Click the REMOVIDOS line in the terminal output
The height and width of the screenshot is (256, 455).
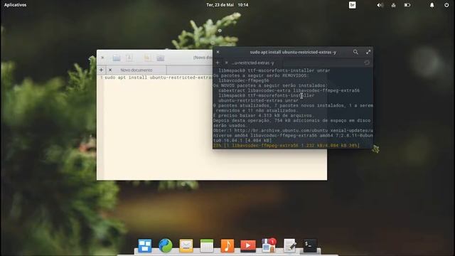pyautogui.click(x=260, y=75)
